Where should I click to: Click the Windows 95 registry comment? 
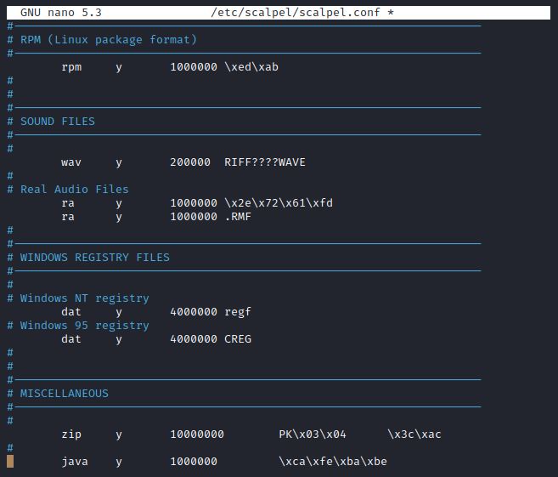(84, 326)
